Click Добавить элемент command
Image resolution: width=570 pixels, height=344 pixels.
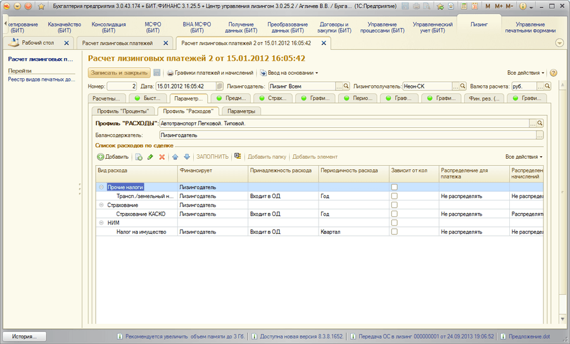[x=315, y=157]
